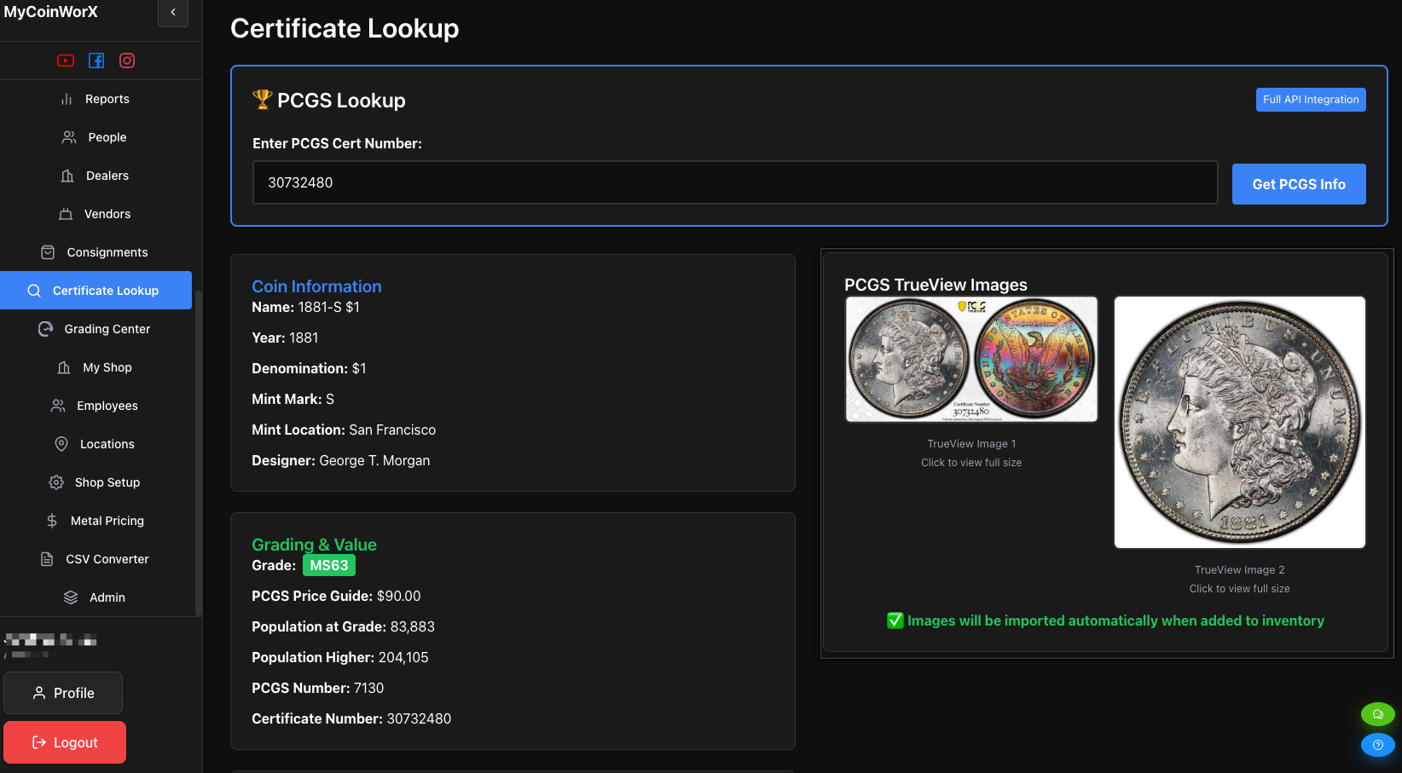Select the Reports chart icon
The height and width of the screenshot is (773, 1402).
click(x=68, y=99)
